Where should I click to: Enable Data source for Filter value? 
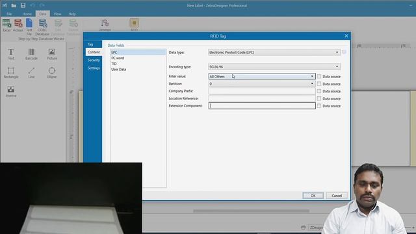(x=319, y=77)
